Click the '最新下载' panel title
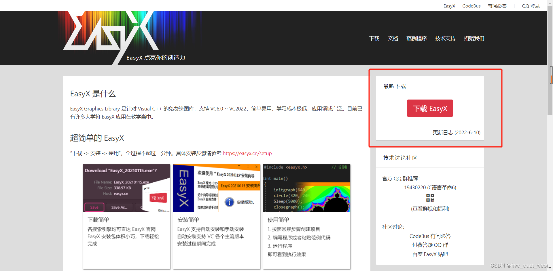 394,86
